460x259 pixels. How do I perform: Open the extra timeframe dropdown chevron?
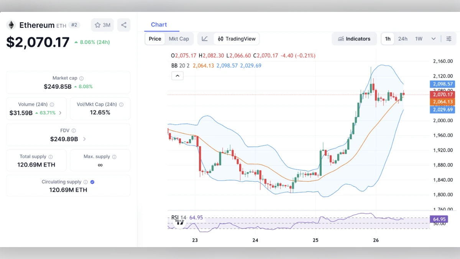(x=433, y=38)
